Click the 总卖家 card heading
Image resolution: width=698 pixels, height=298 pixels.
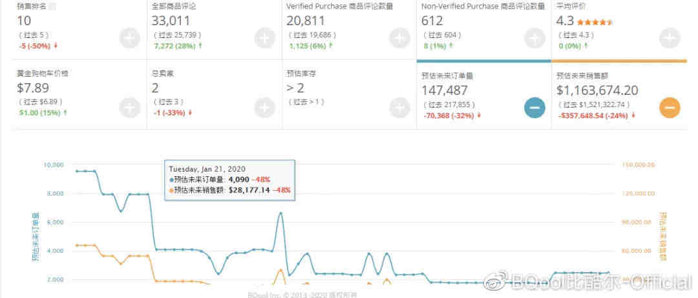click(x=162, y=74)
